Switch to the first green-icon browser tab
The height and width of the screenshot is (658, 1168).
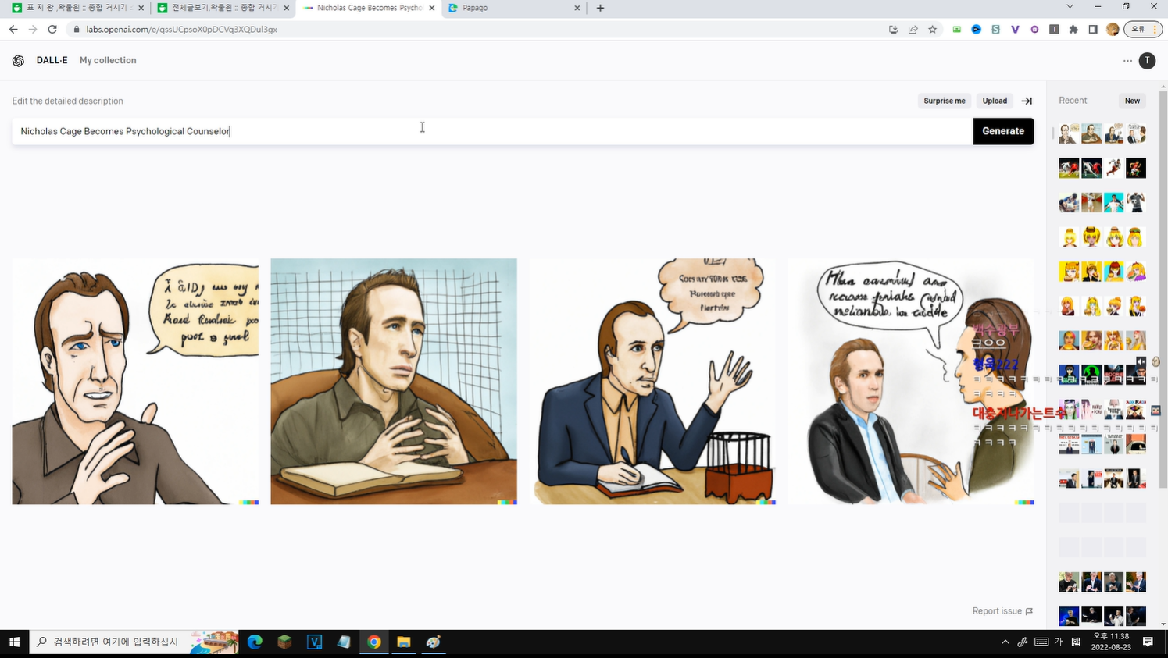pyautogui.click(x=78, y=8)
